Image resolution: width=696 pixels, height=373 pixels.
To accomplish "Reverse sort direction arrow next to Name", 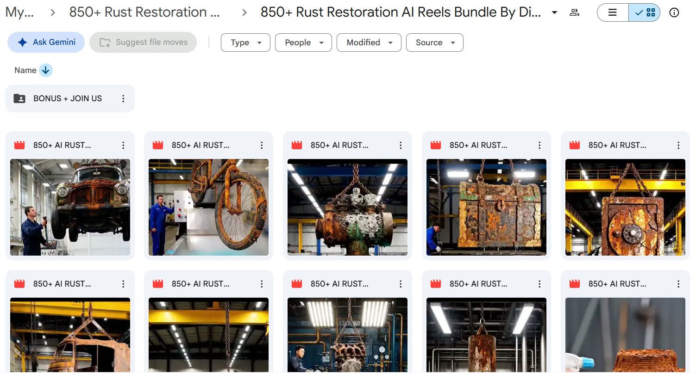I will (45, 70).
